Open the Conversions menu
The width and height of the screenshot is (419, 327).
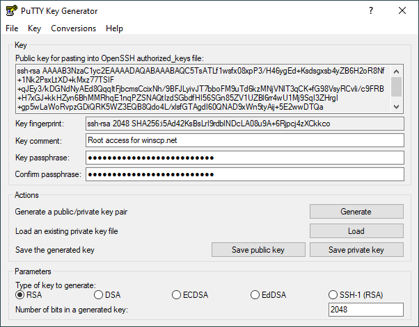click(x=73, y=28)
